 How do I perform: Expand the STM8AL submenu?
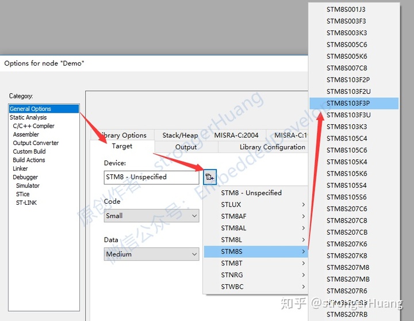255,228
